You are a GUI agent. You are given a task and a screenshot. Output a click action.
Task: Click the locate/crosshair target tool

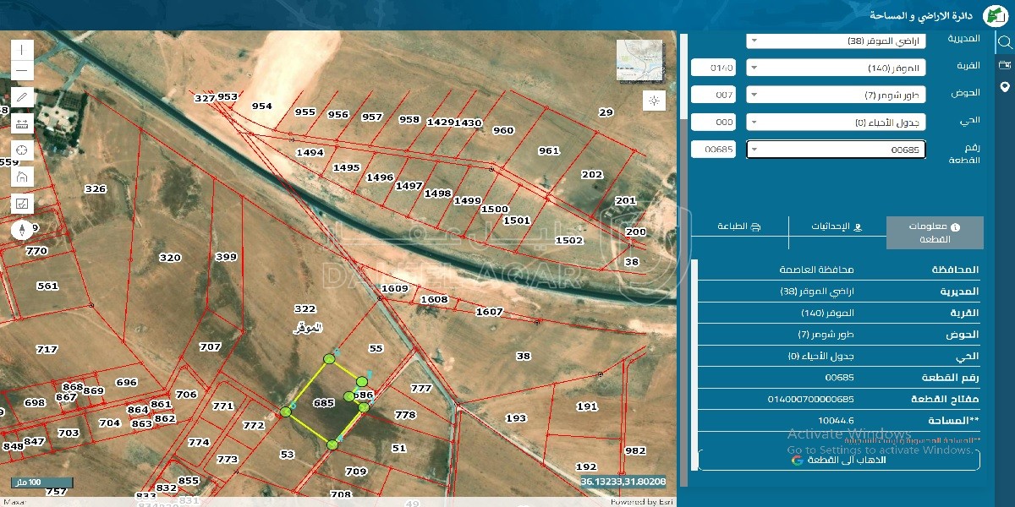(22, 150)
